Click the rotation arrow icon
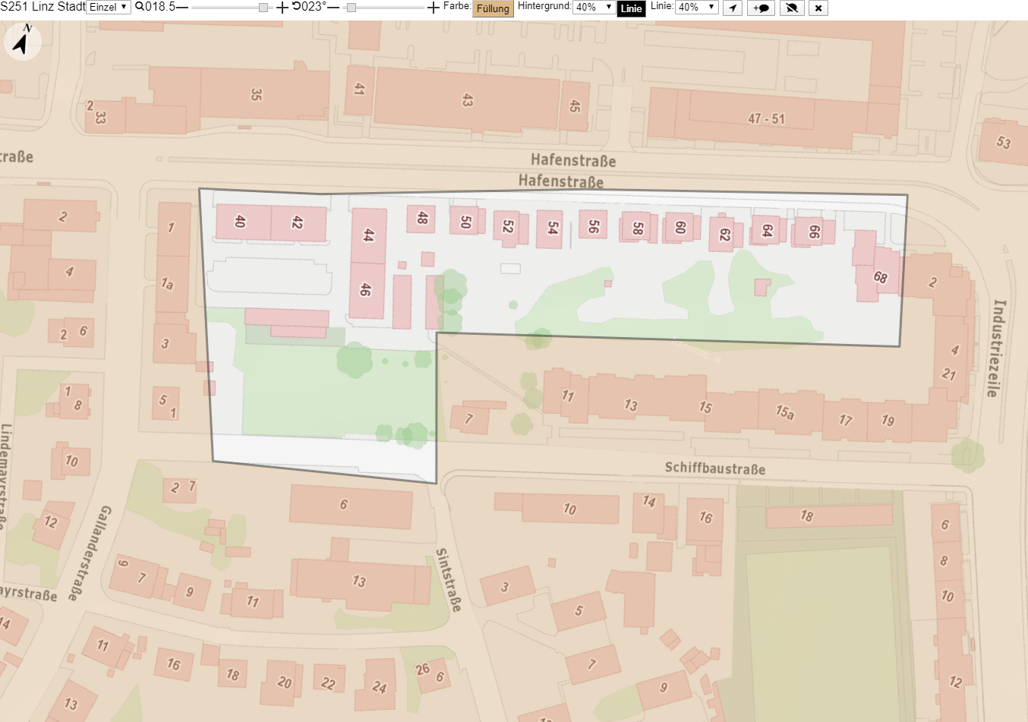The width and height of the screenshot is (1028, 722). pyautogui.click(x=296, y=7)
